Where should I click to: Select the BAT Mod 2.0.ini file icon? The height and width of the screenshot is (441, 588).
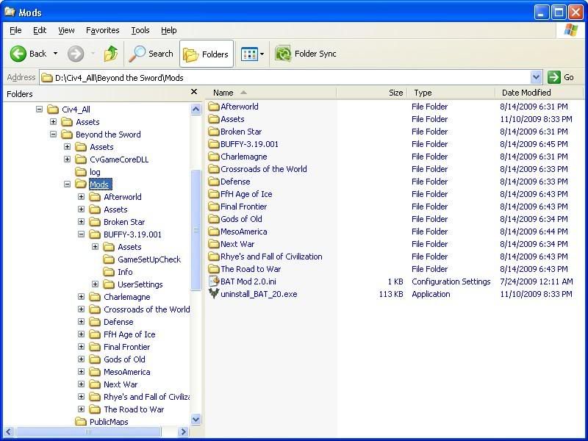point(214,282)
